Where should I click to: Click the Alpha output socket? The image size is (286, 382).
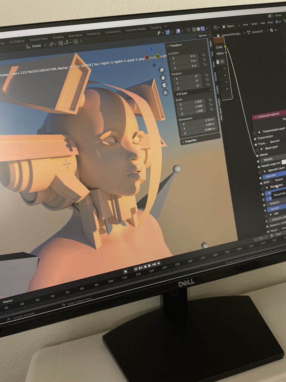(226, 53)
